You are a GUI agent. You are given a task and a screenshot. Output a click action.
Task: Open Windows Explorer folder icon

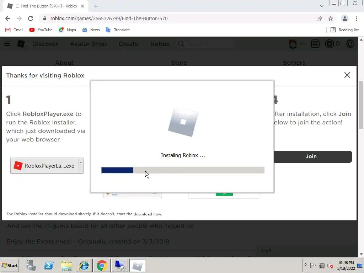click(66, 265)
